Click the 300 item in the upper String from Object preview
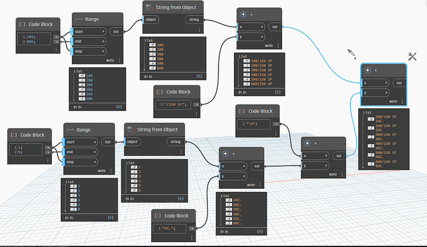This screenshot has height=247, width=427. [160, 54]
